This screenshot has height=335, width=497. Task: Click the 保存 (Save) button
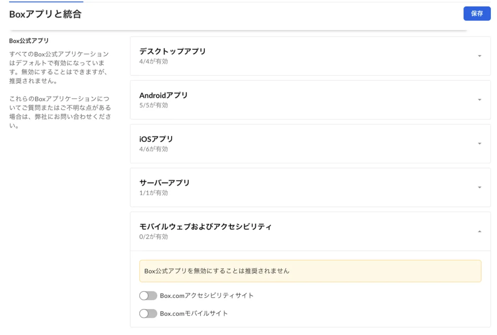click(477, 13)
